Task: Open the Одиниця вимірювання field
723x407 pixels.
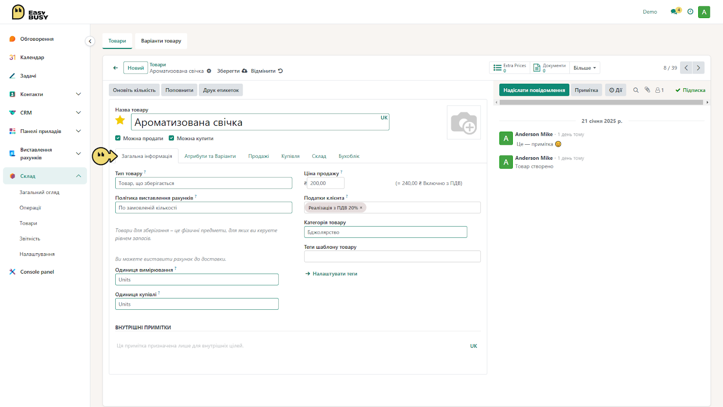Action: pyautogui.click(x=197, y=279)
